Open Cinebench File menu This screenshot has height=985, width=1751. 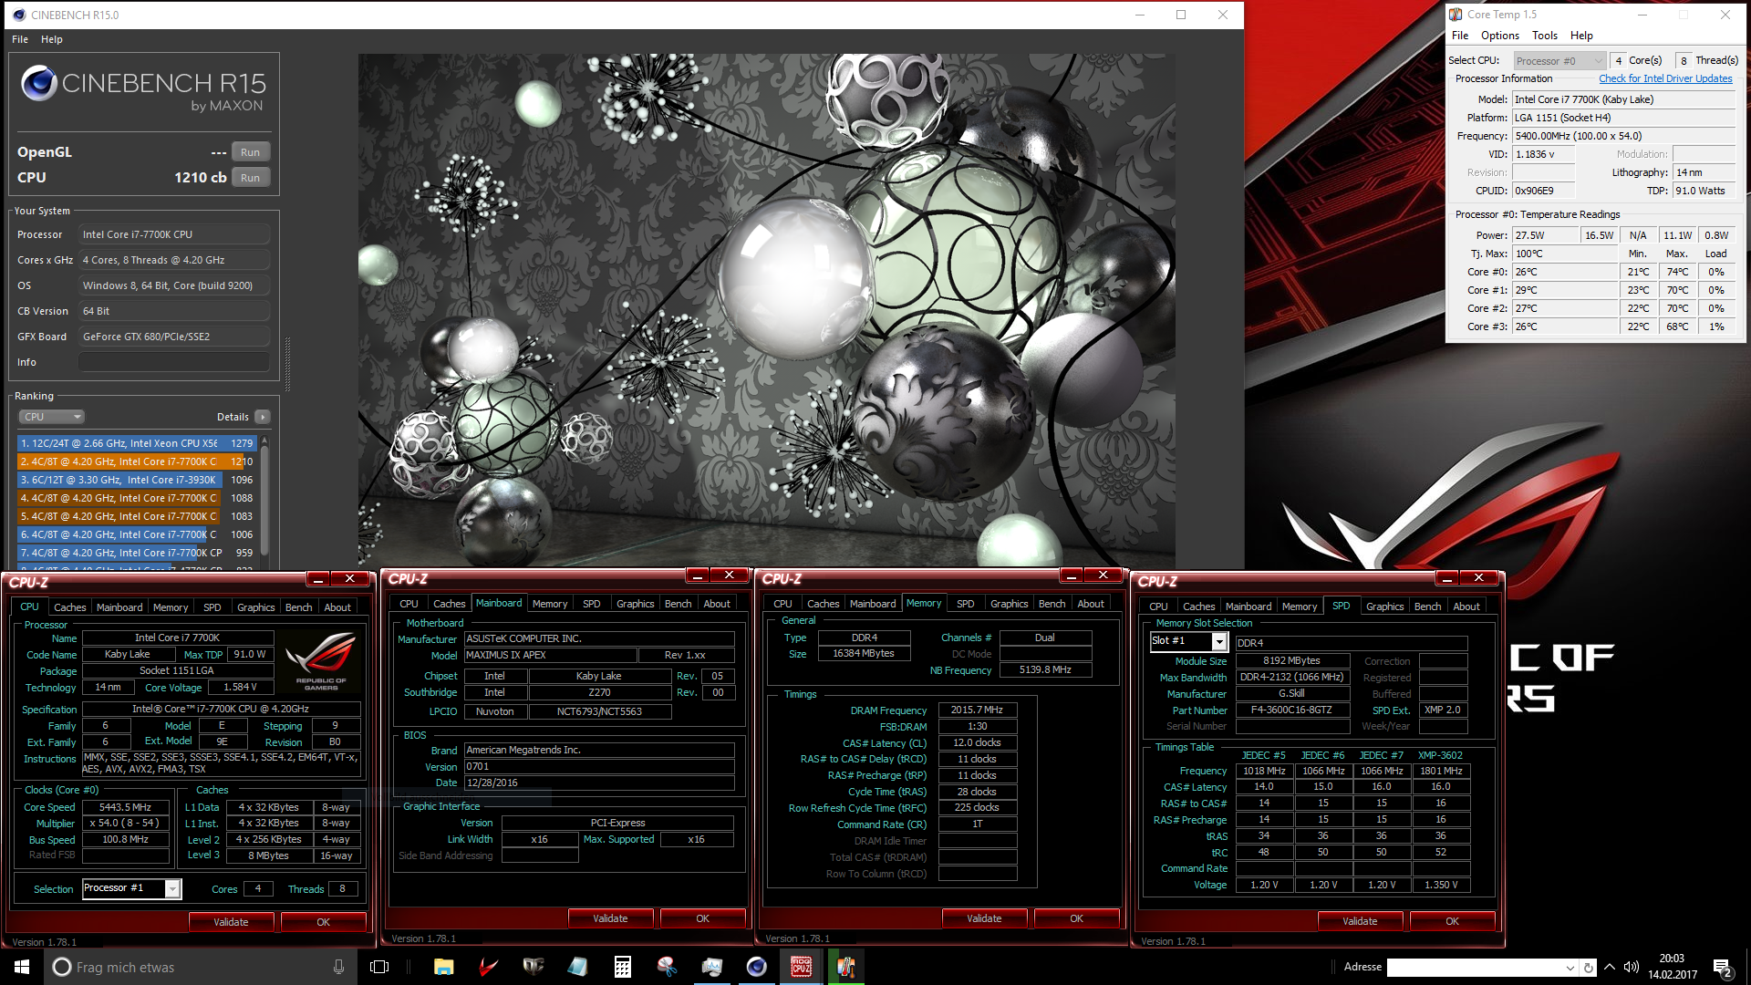pyautogui.click(x=20, y=39)
